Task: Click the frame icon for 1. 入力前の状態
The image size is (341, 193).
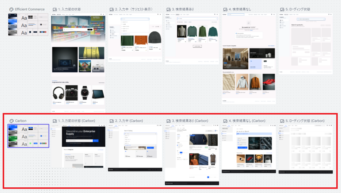Action: point(55,10)
